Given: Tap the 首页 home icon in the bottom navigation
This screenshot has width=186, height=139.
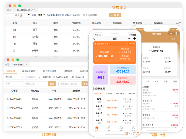Looking at the screenshot, I should [96, 128].
